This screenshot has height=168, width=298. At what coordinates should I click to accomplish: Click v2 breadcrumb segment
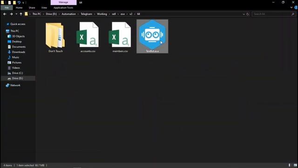click(131, 14)
